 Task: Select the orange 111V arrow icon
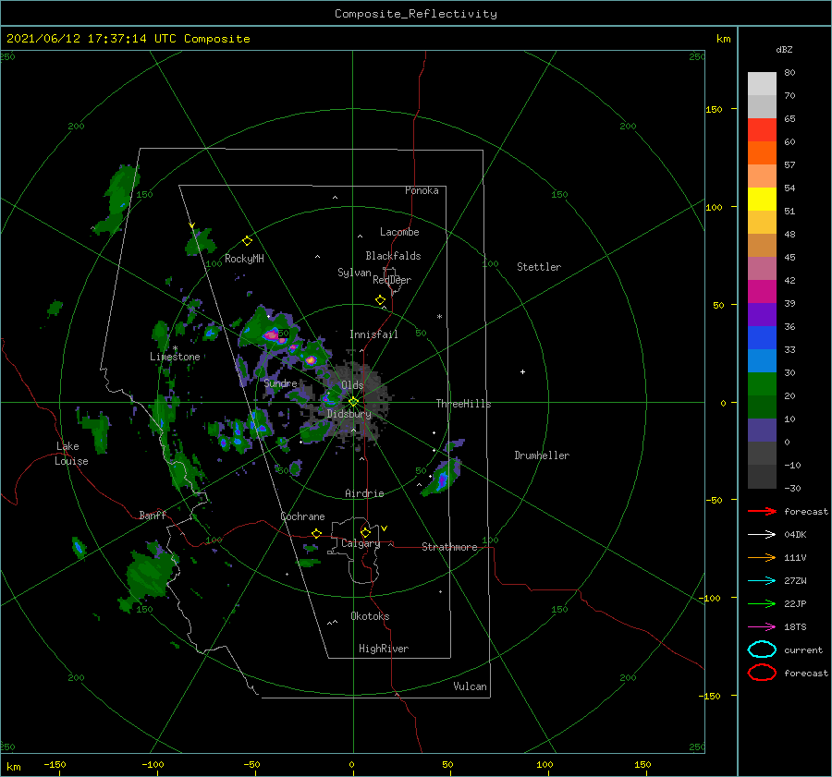point(762,557)
